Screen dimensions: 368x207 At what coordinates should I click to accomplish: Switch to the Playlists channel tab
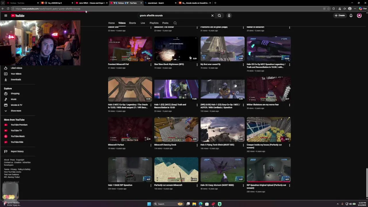pyautogui.click(x=154, y=23)
